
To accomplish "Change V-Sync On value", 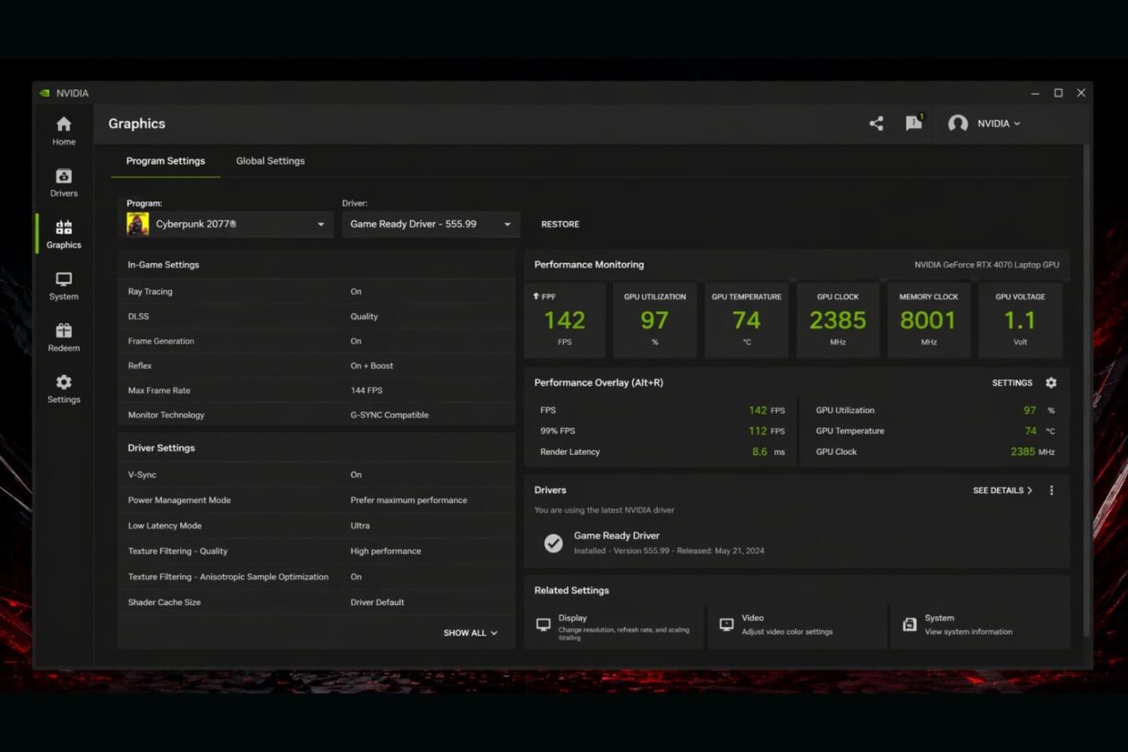I will tap(356, 475).
